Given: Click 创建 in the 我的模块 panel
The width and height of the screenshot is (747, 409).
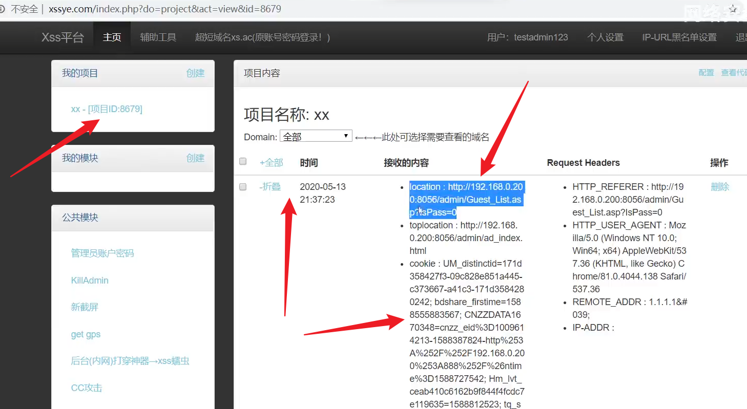Looking at the screenshot, I should tap(195, 158).
